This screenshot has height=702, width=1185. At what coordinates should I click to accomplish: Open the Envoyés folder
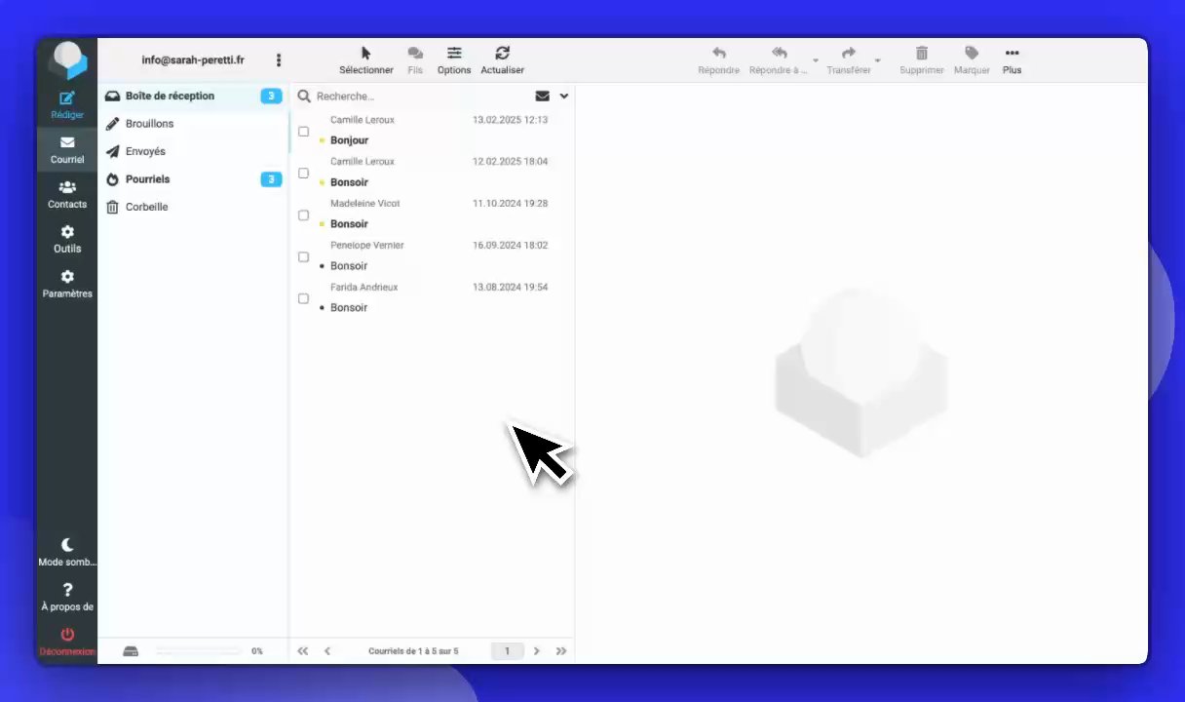[193, 151]
